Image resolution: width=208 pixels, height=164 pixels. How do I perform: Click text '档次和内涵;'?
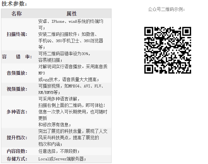click(50, 144)
